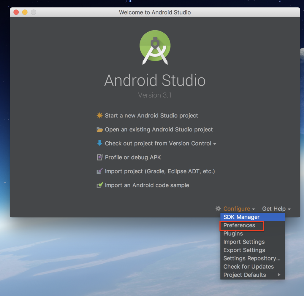The height and width of the screenshot is (296, 304).
Task: Click the Android Studio compass logo
Action: (x=155, y=47)
